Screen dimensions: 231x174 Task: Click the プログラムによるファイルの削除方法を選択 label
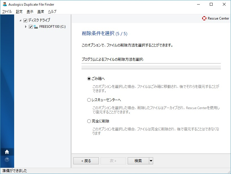[x=113, y=59]
